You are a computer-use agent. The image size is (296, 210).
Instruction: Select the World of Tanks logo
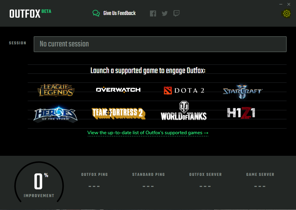coord(184,111)
